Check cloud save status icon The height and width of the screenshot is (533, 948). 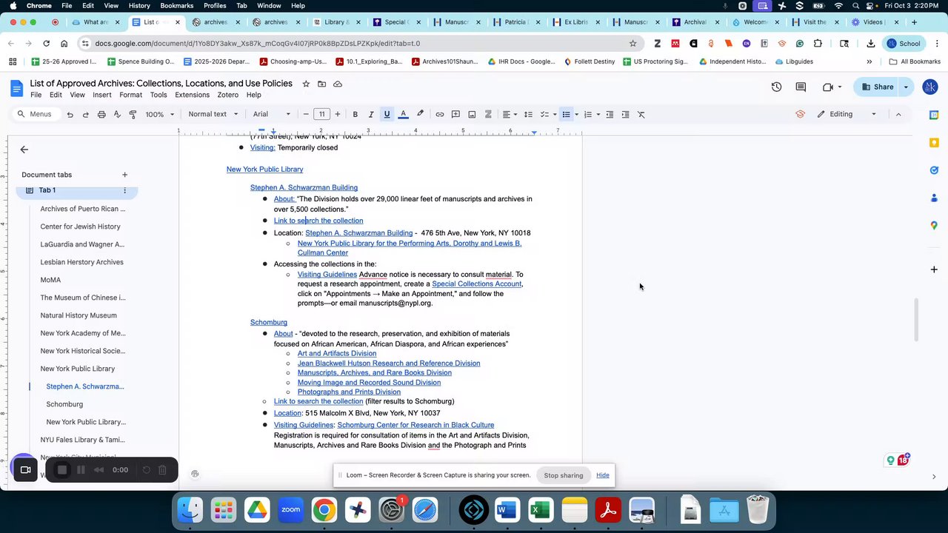(338, 84)
